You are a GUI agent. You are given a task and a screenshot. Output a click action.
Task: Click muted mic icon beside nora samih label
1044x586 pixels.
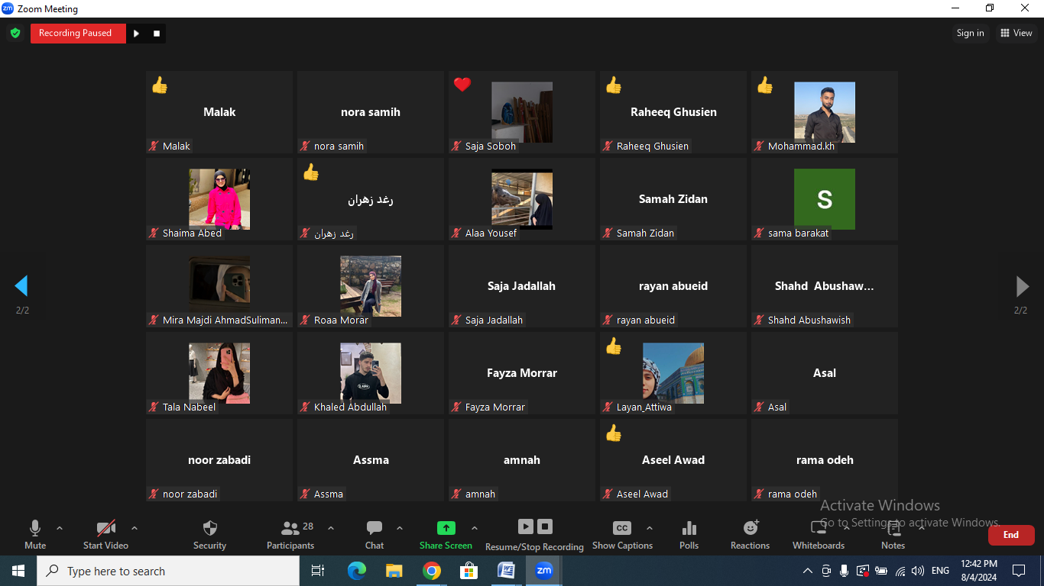click(x=306, y=146)
